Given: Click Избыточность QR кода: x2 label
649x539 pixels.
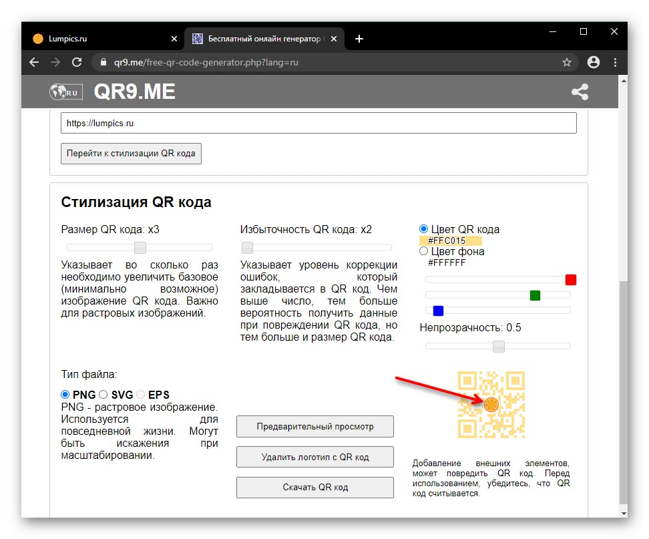Looking at the screenshot, I should click(306, 229).
